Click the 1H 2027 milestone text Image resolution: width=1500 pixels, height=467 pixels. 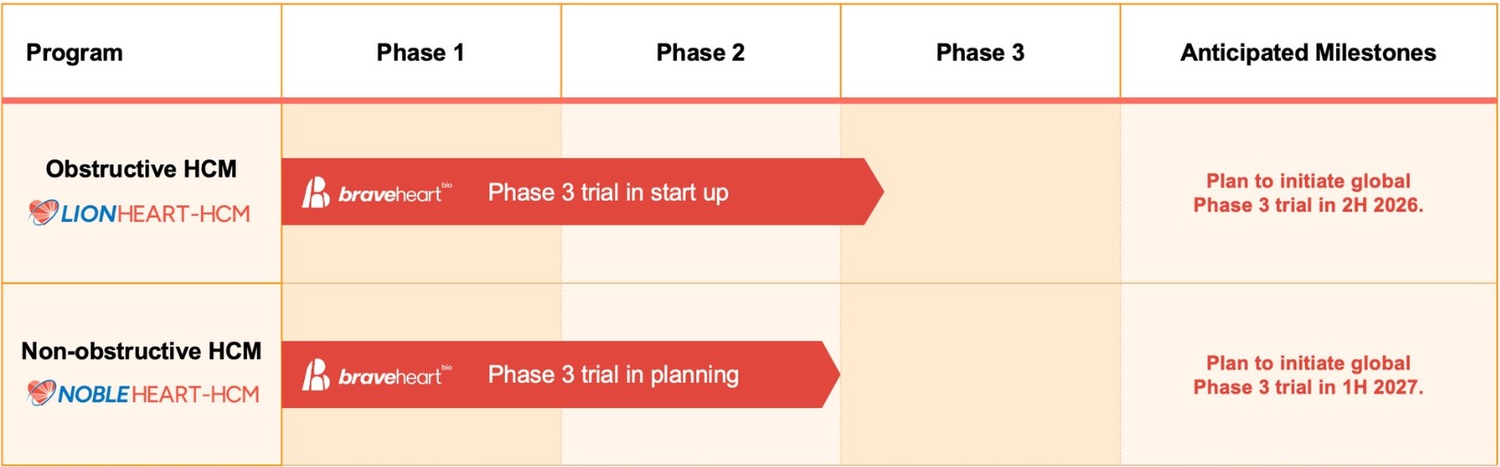click(1309, 375)
